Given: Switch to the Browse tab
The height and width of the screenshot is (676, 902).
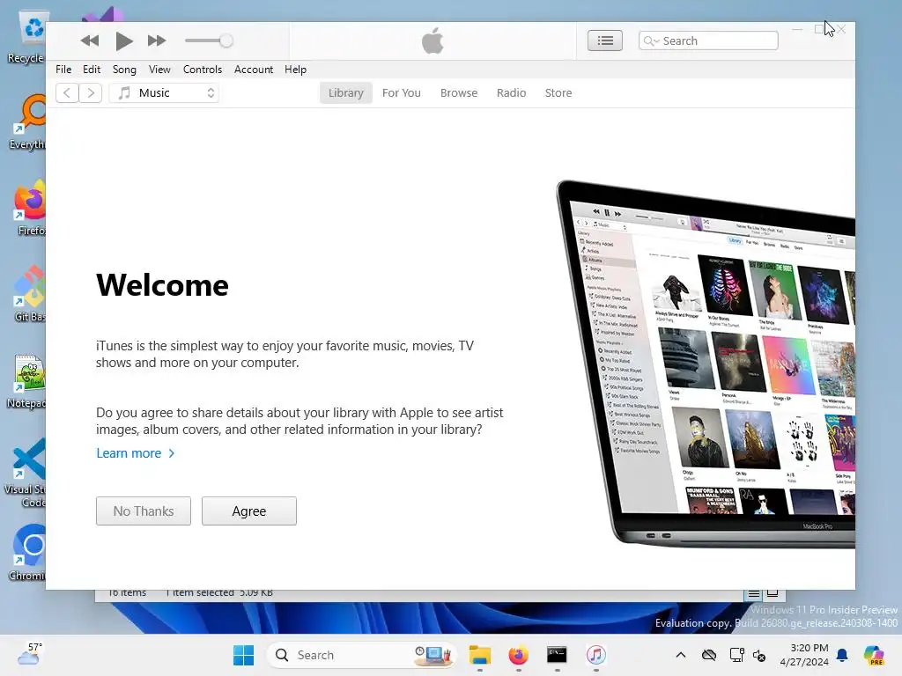Looking at the screenshot, I should click(459, 93).
